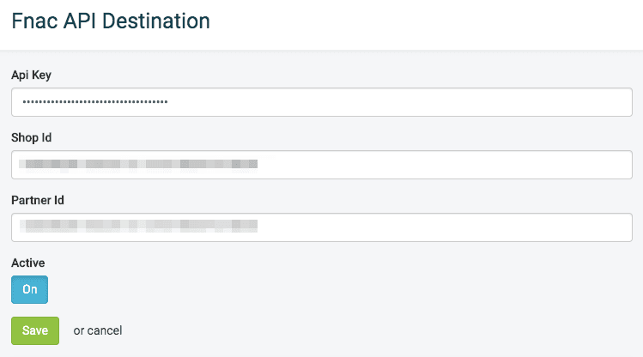Click the masked dots in Api Key
643x357 pixels.
[x=94, y=102]
